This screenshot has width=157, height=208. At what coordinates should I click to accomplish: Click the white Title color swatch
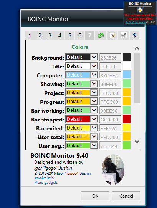[x=127, y=65]
